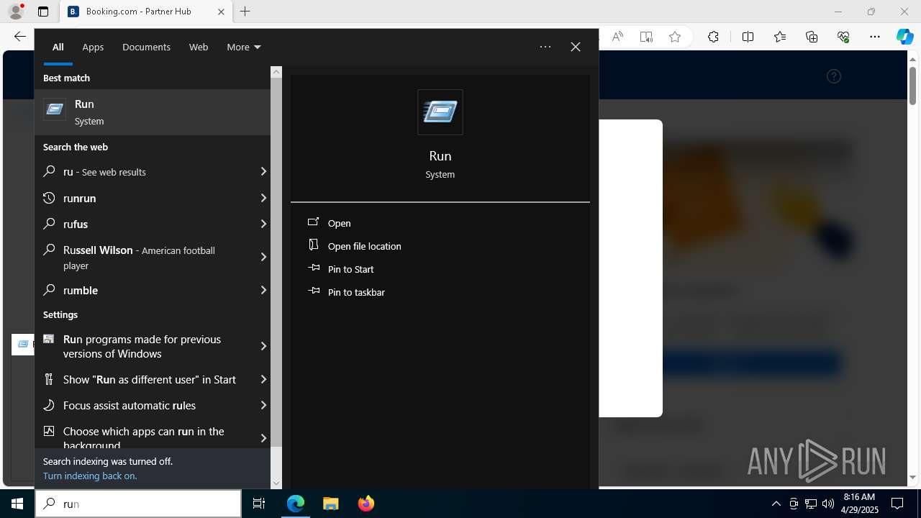The image size is (921, 518).
Task: Expand the 'ru - See web results' arrow
Action: point(263,172)
